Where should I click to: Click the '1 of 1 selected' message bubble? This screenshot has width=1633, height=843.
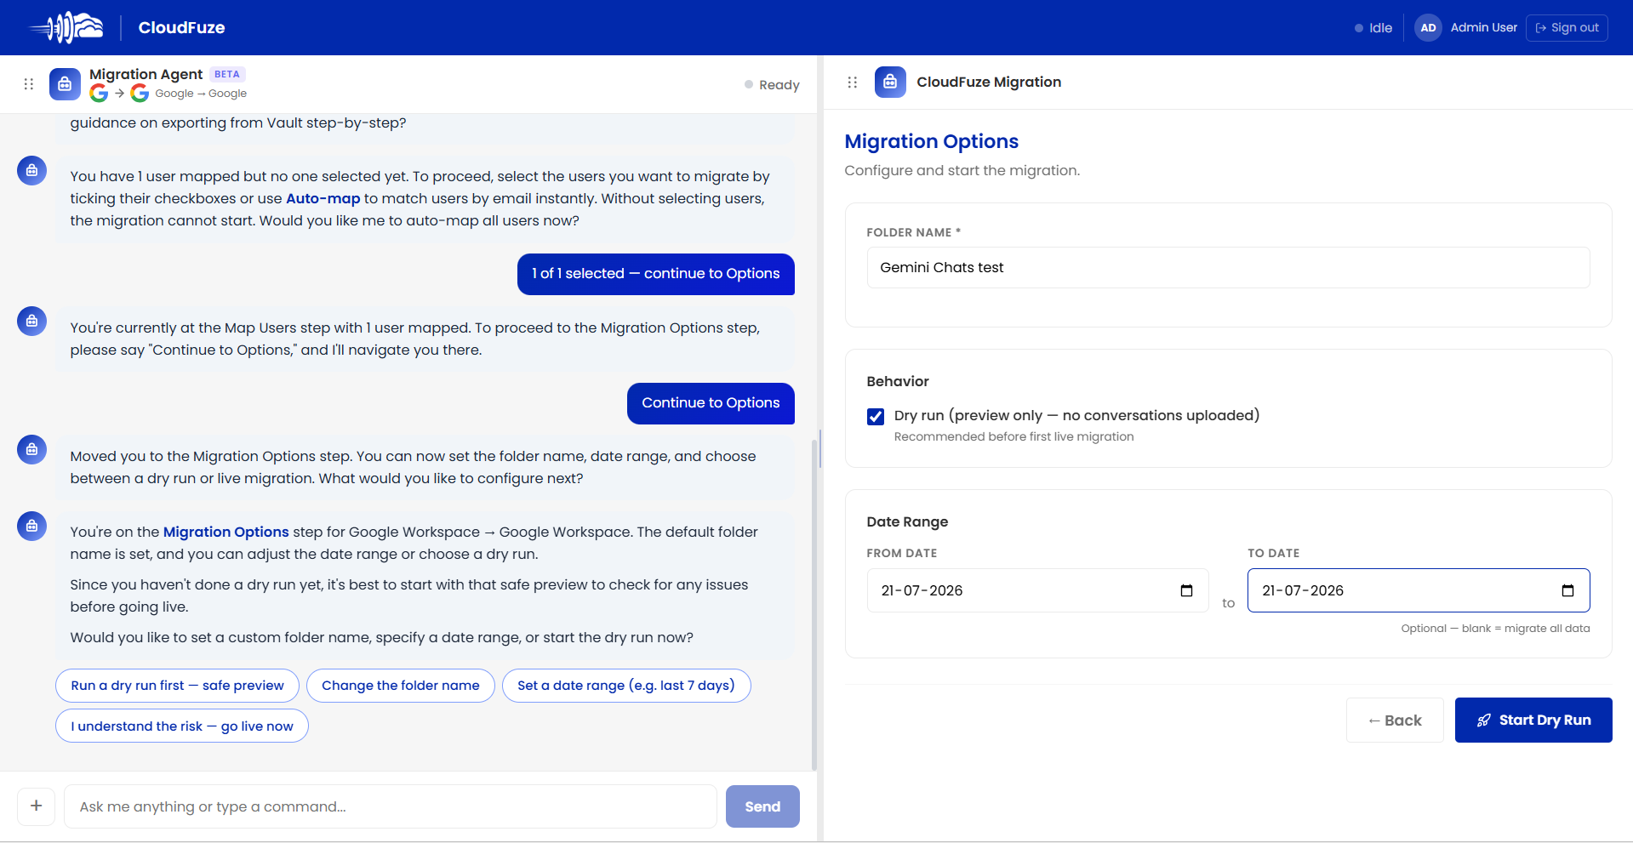656,274
